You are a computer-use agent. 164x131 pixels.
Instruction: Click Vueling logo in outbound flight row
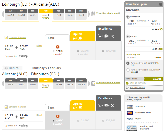click(x=24, y=56)
